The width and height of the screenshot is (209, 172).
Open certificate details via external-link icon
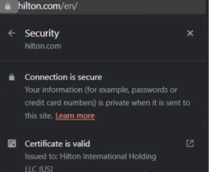[x=190, y=143]
